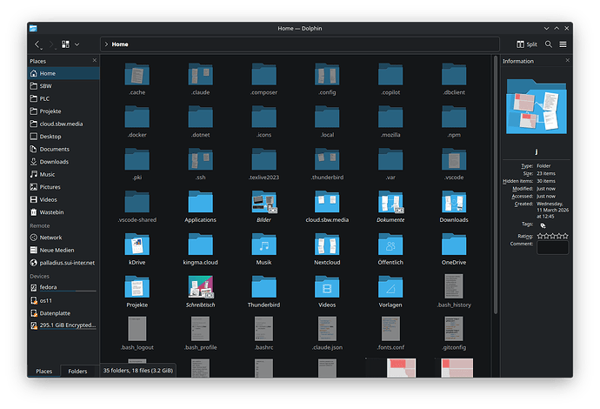Viewport: 600px width, 409px height.
Task: Select the Dokumente folder
Action: tap(390, 206)
